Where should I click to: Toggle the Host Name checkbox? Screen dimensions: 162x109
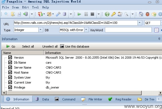click(10, 72)
